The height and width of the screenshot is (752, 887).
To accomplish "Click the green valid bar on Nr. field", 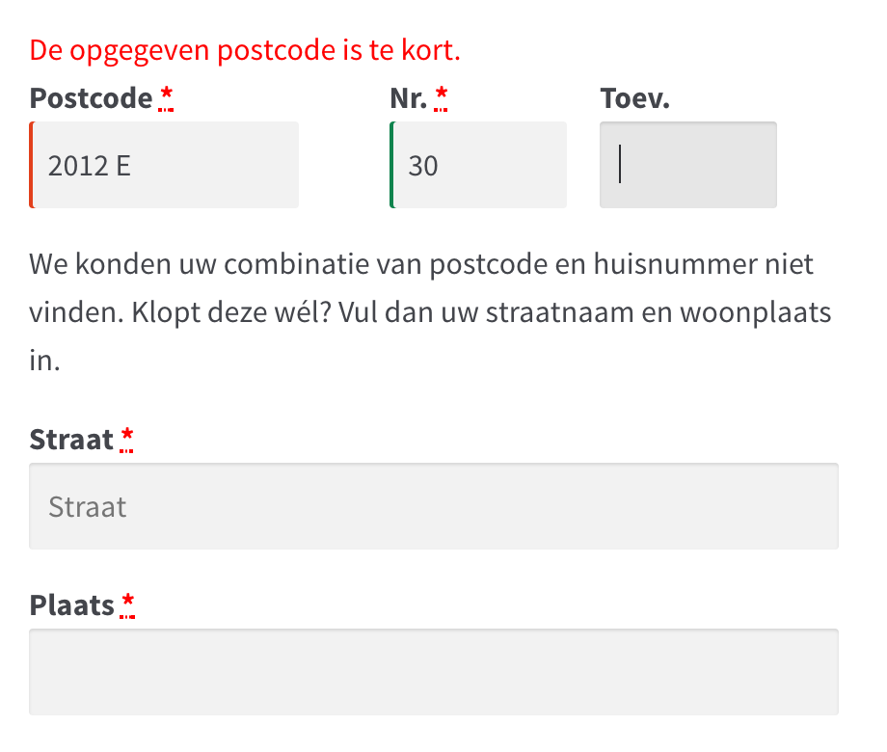I will click(x=391, y=166).
